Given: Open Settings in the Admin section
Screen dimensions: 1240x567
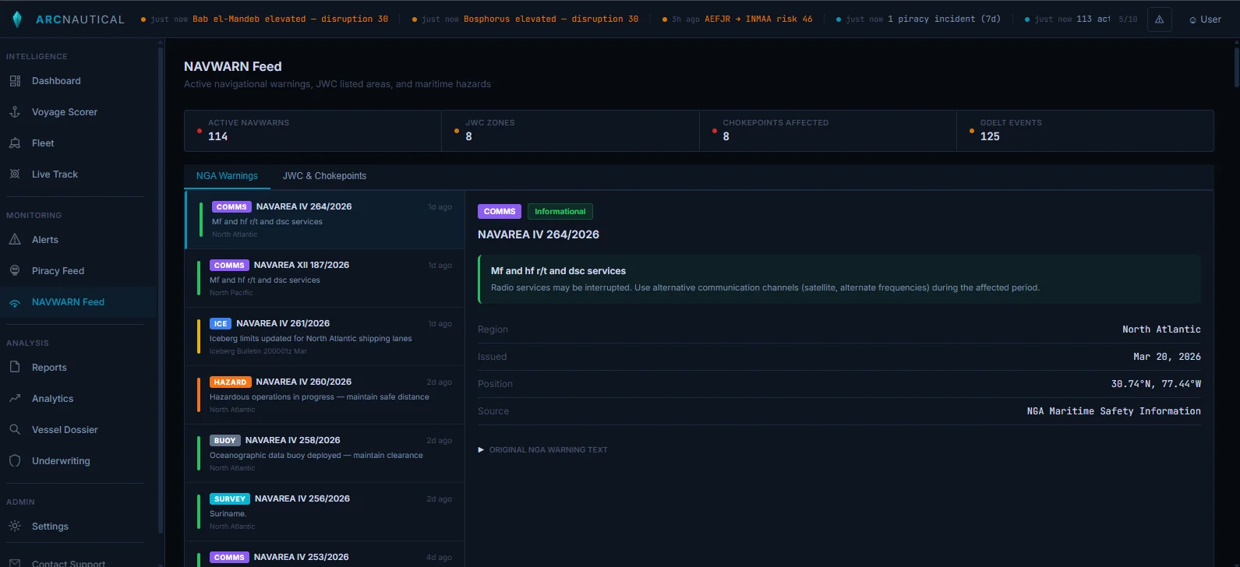Looking at the screenshot, I should [50, 526].
